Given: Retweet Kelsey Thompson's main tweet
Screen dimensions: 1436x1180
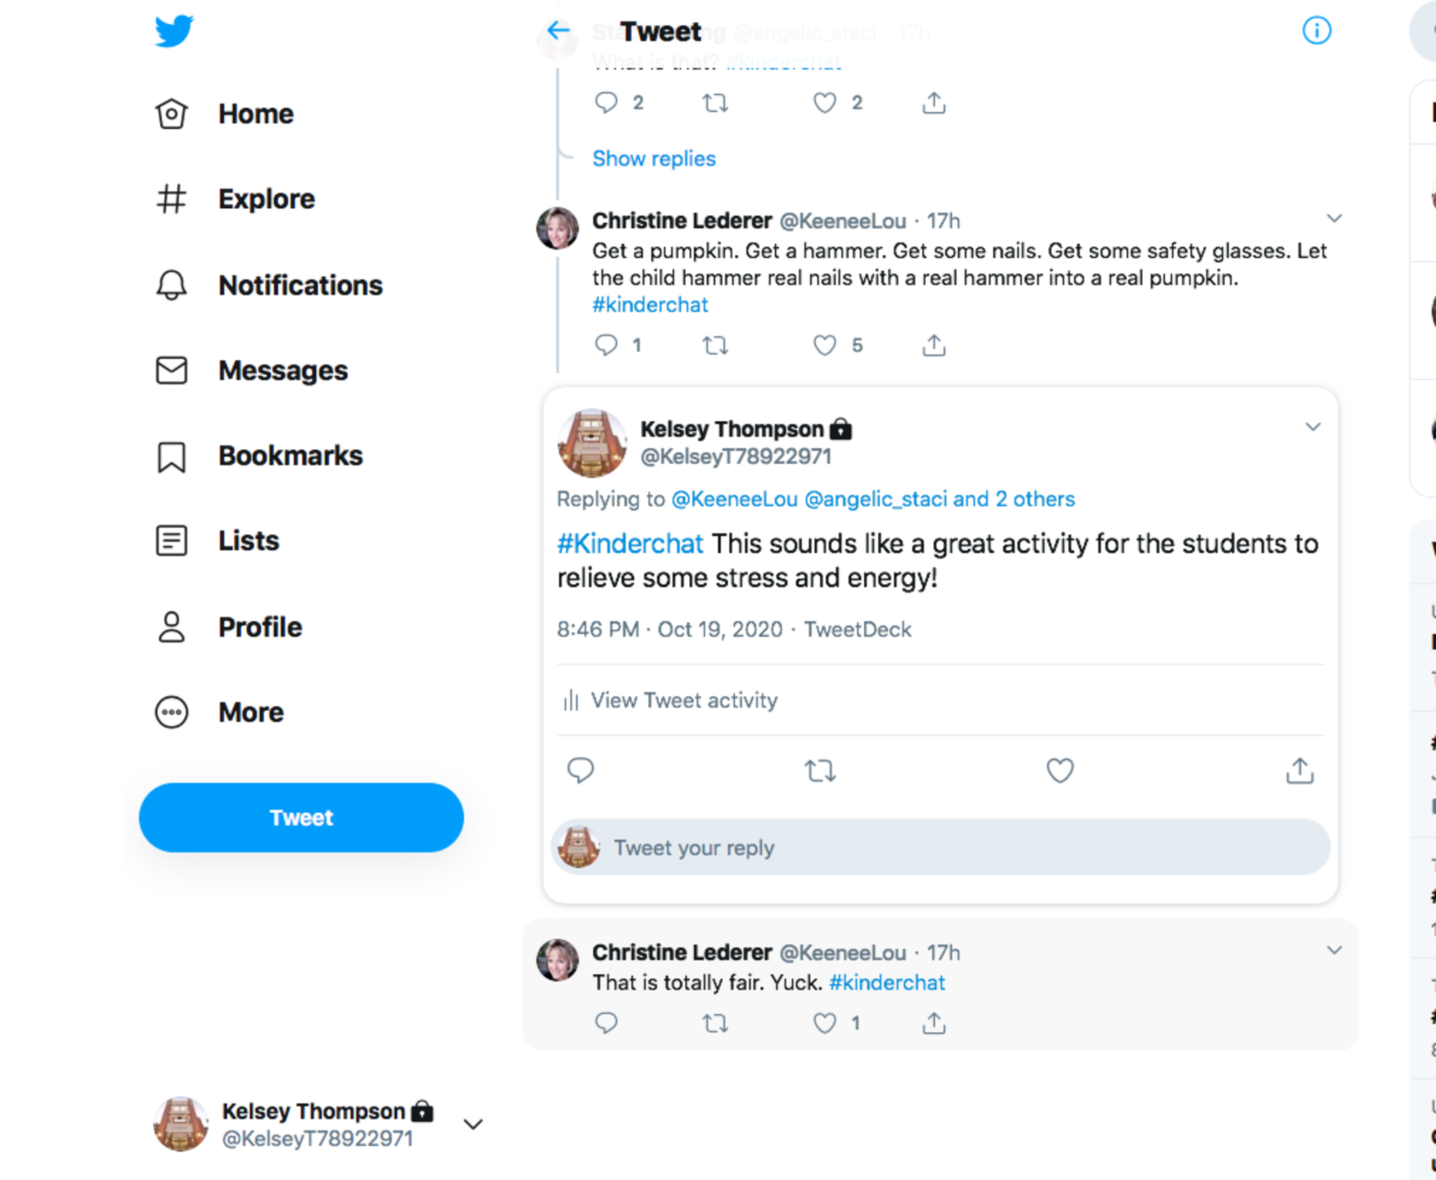Looking at the screenshot, I should 820,771.
